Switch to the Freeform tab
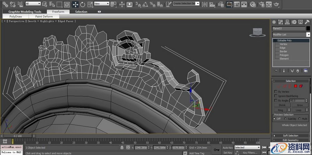 tap(58, 12)
